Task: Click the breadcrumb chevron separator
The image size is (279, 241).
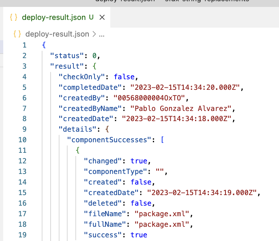Action: click(94, 34)
